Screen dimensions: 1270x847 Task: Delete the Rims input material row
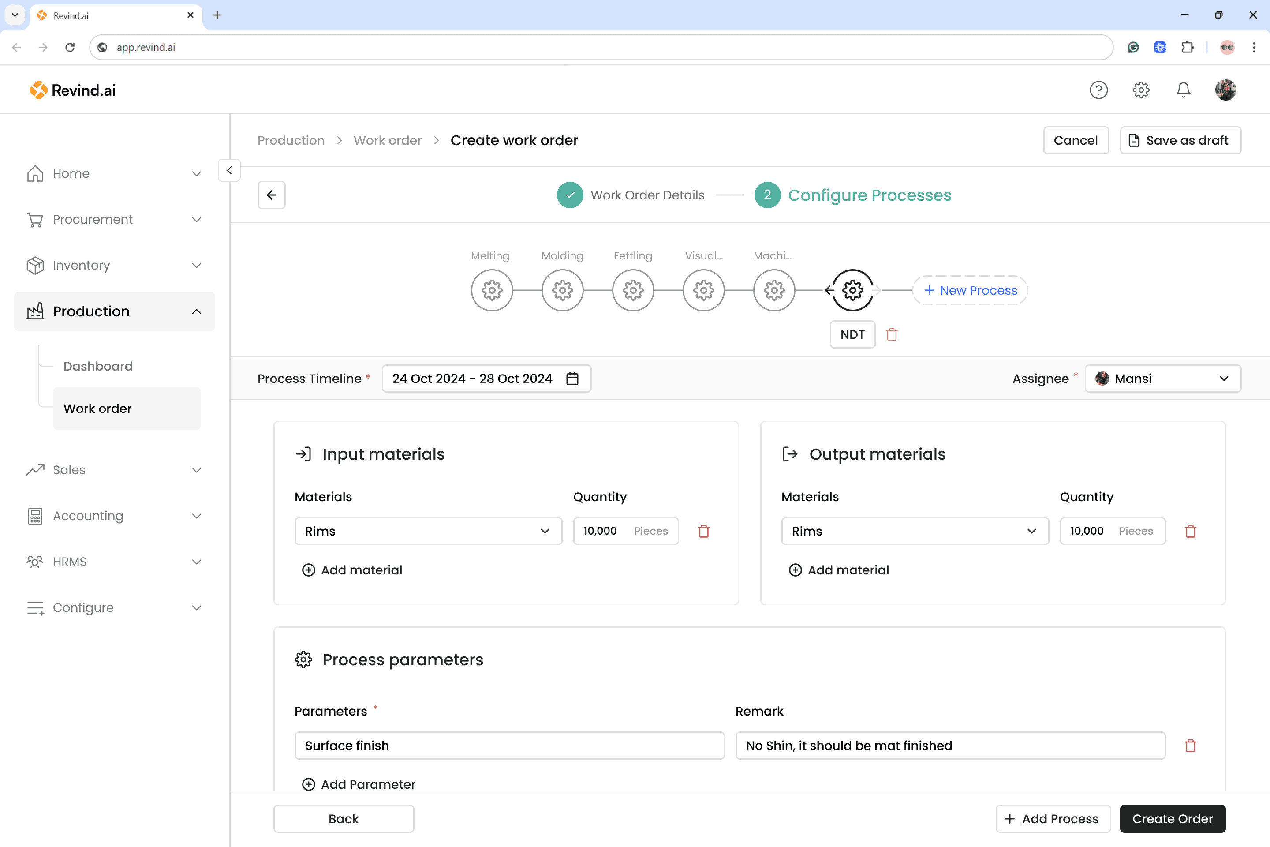point(703,531)
